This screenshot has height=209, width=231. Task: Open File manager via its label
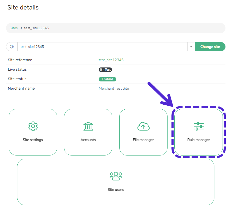(143, 140)
